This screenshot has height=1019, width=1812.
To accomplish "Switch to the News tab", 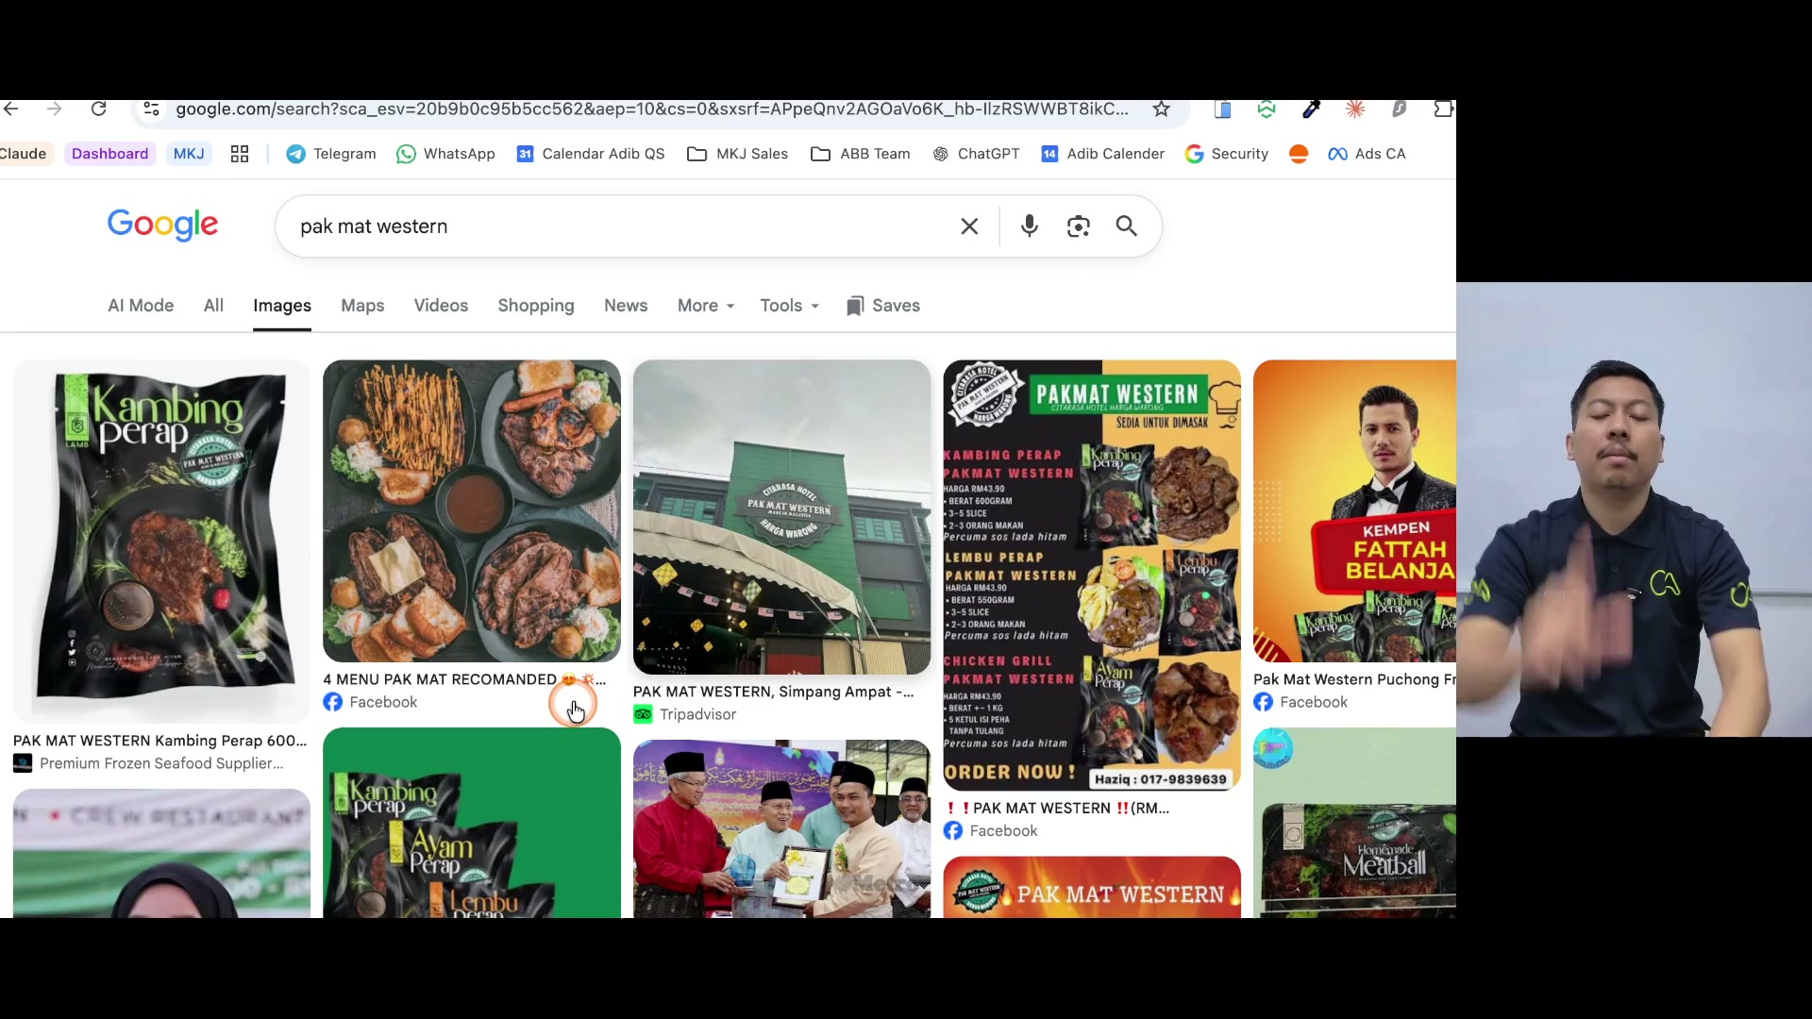I will pos(626,306).
